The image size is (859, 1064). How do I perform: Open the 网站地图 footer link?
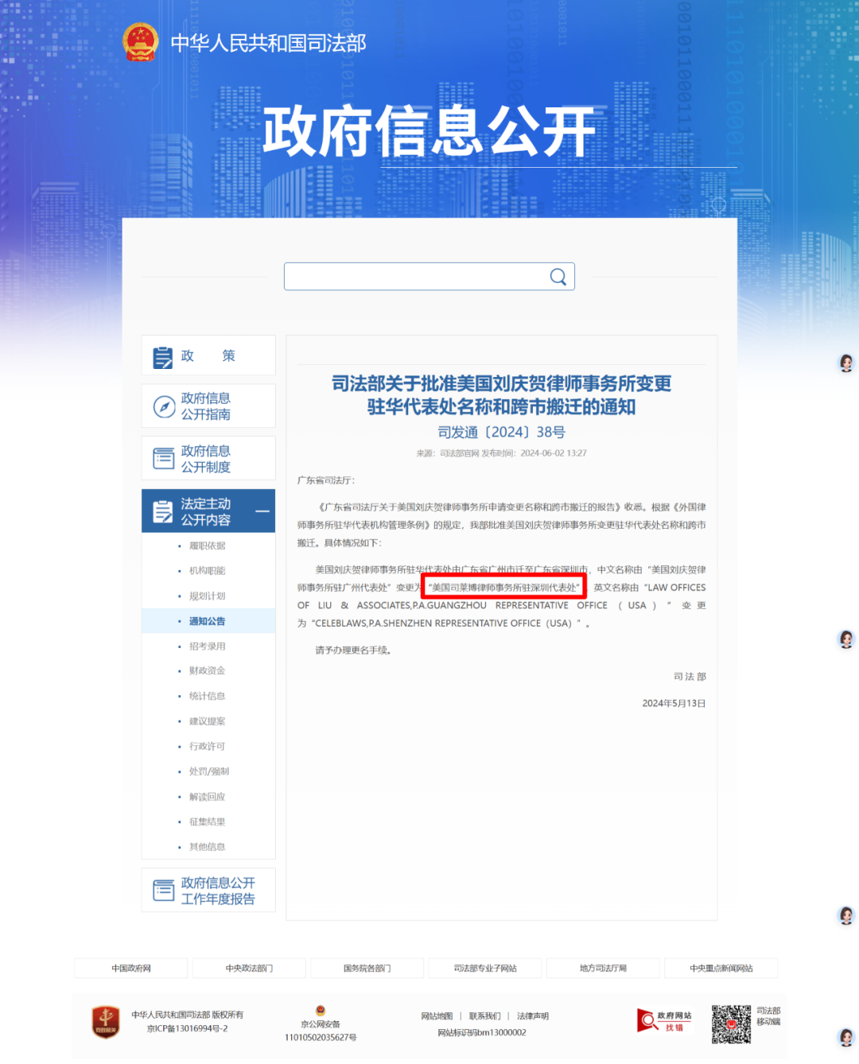coord(437,1015)
